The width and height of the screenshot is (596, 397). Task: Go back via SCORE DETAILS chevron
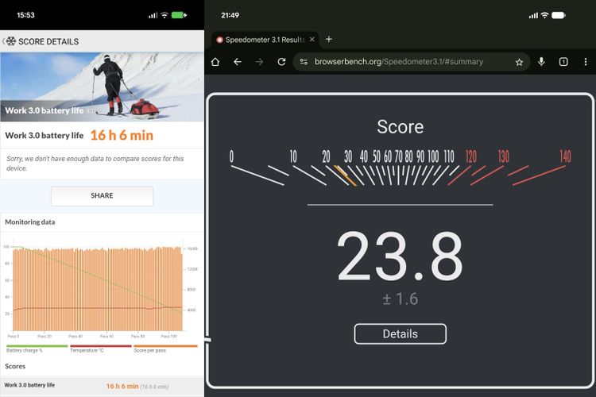click(3, 41)
